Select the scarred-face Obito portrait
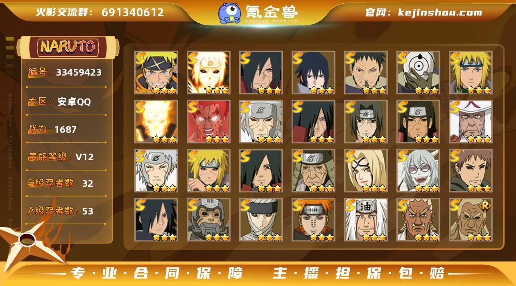 coord(366,72)
